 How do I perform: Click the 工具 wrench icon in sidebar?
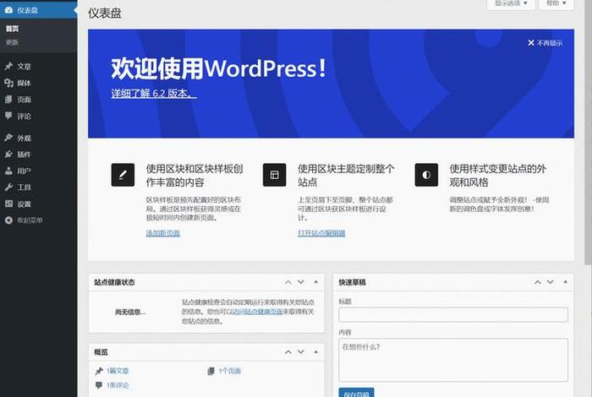tap(8, 187)
